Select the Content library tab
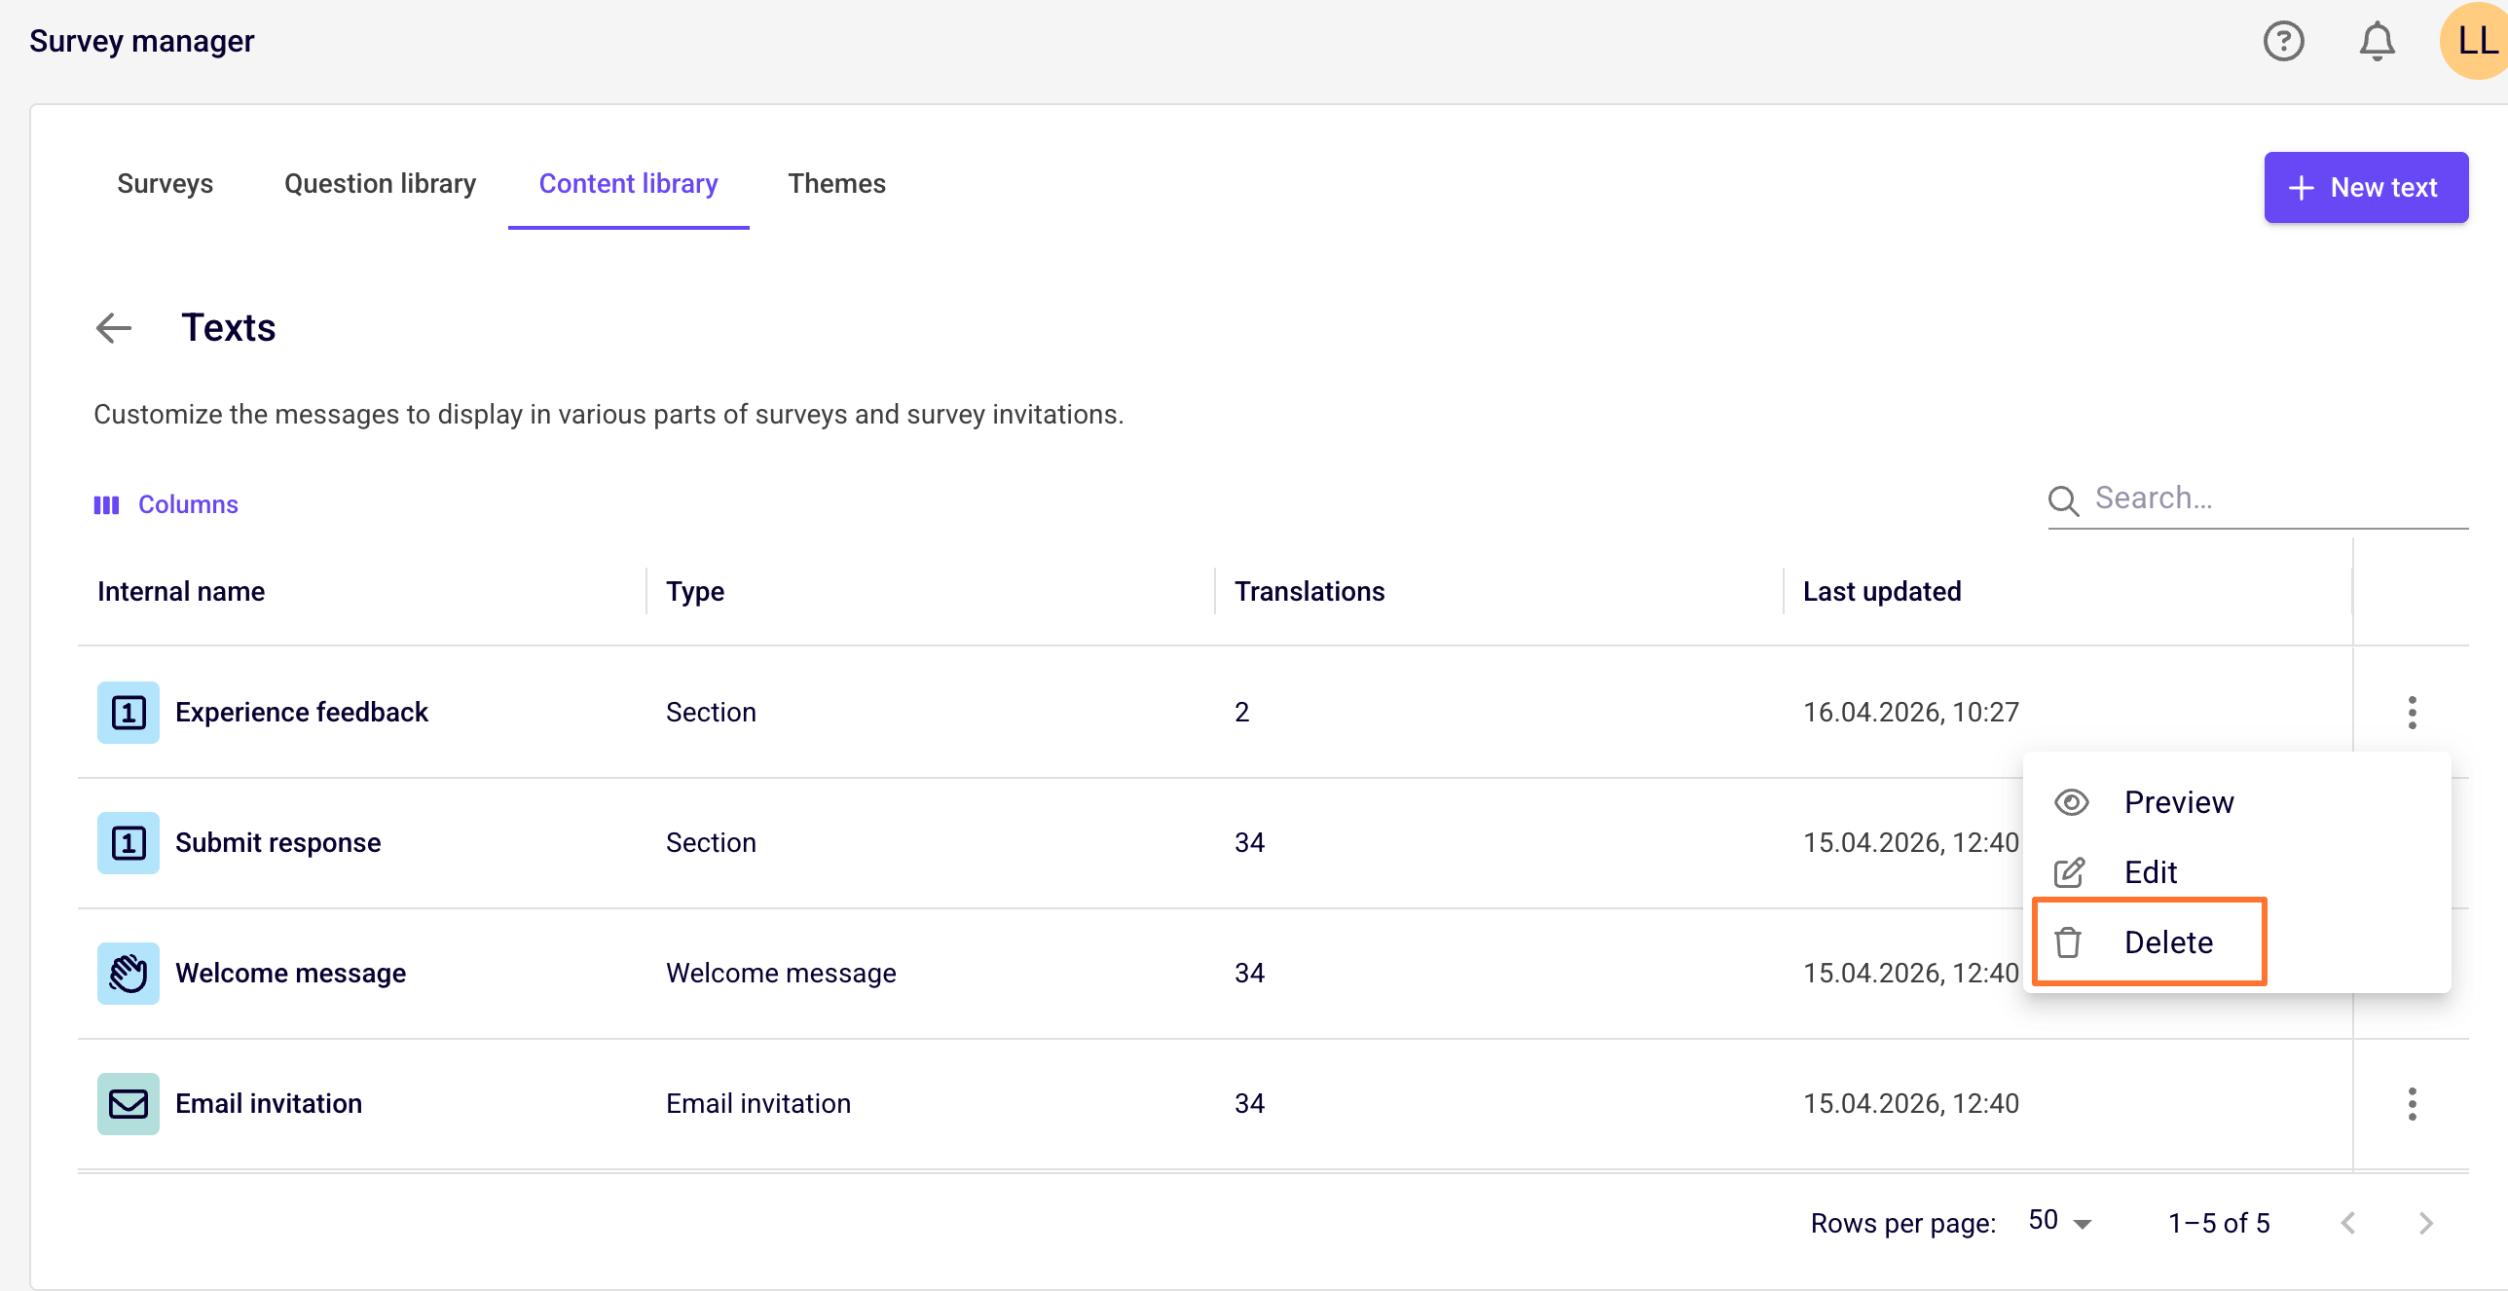Viewport: 2508px width, 1291px height. [628, 184]
